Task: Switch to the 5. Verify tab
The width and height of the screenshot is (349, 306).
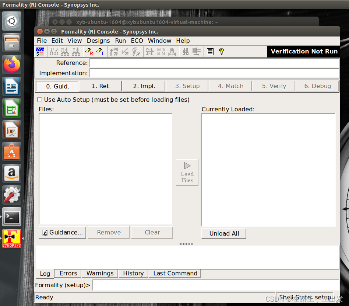Action: pyautogui.click(x=274, y=86)
